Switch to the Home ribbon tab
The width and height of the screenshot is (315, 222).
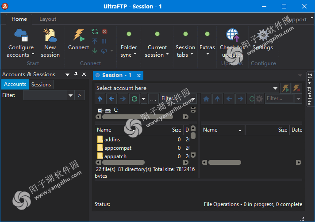pos(19,19)
